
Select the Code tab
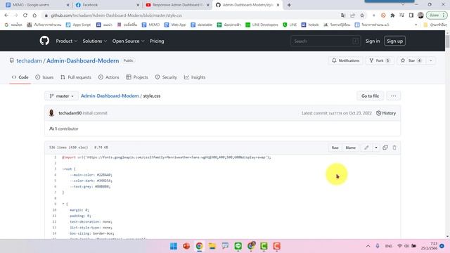tap(20, 77)
